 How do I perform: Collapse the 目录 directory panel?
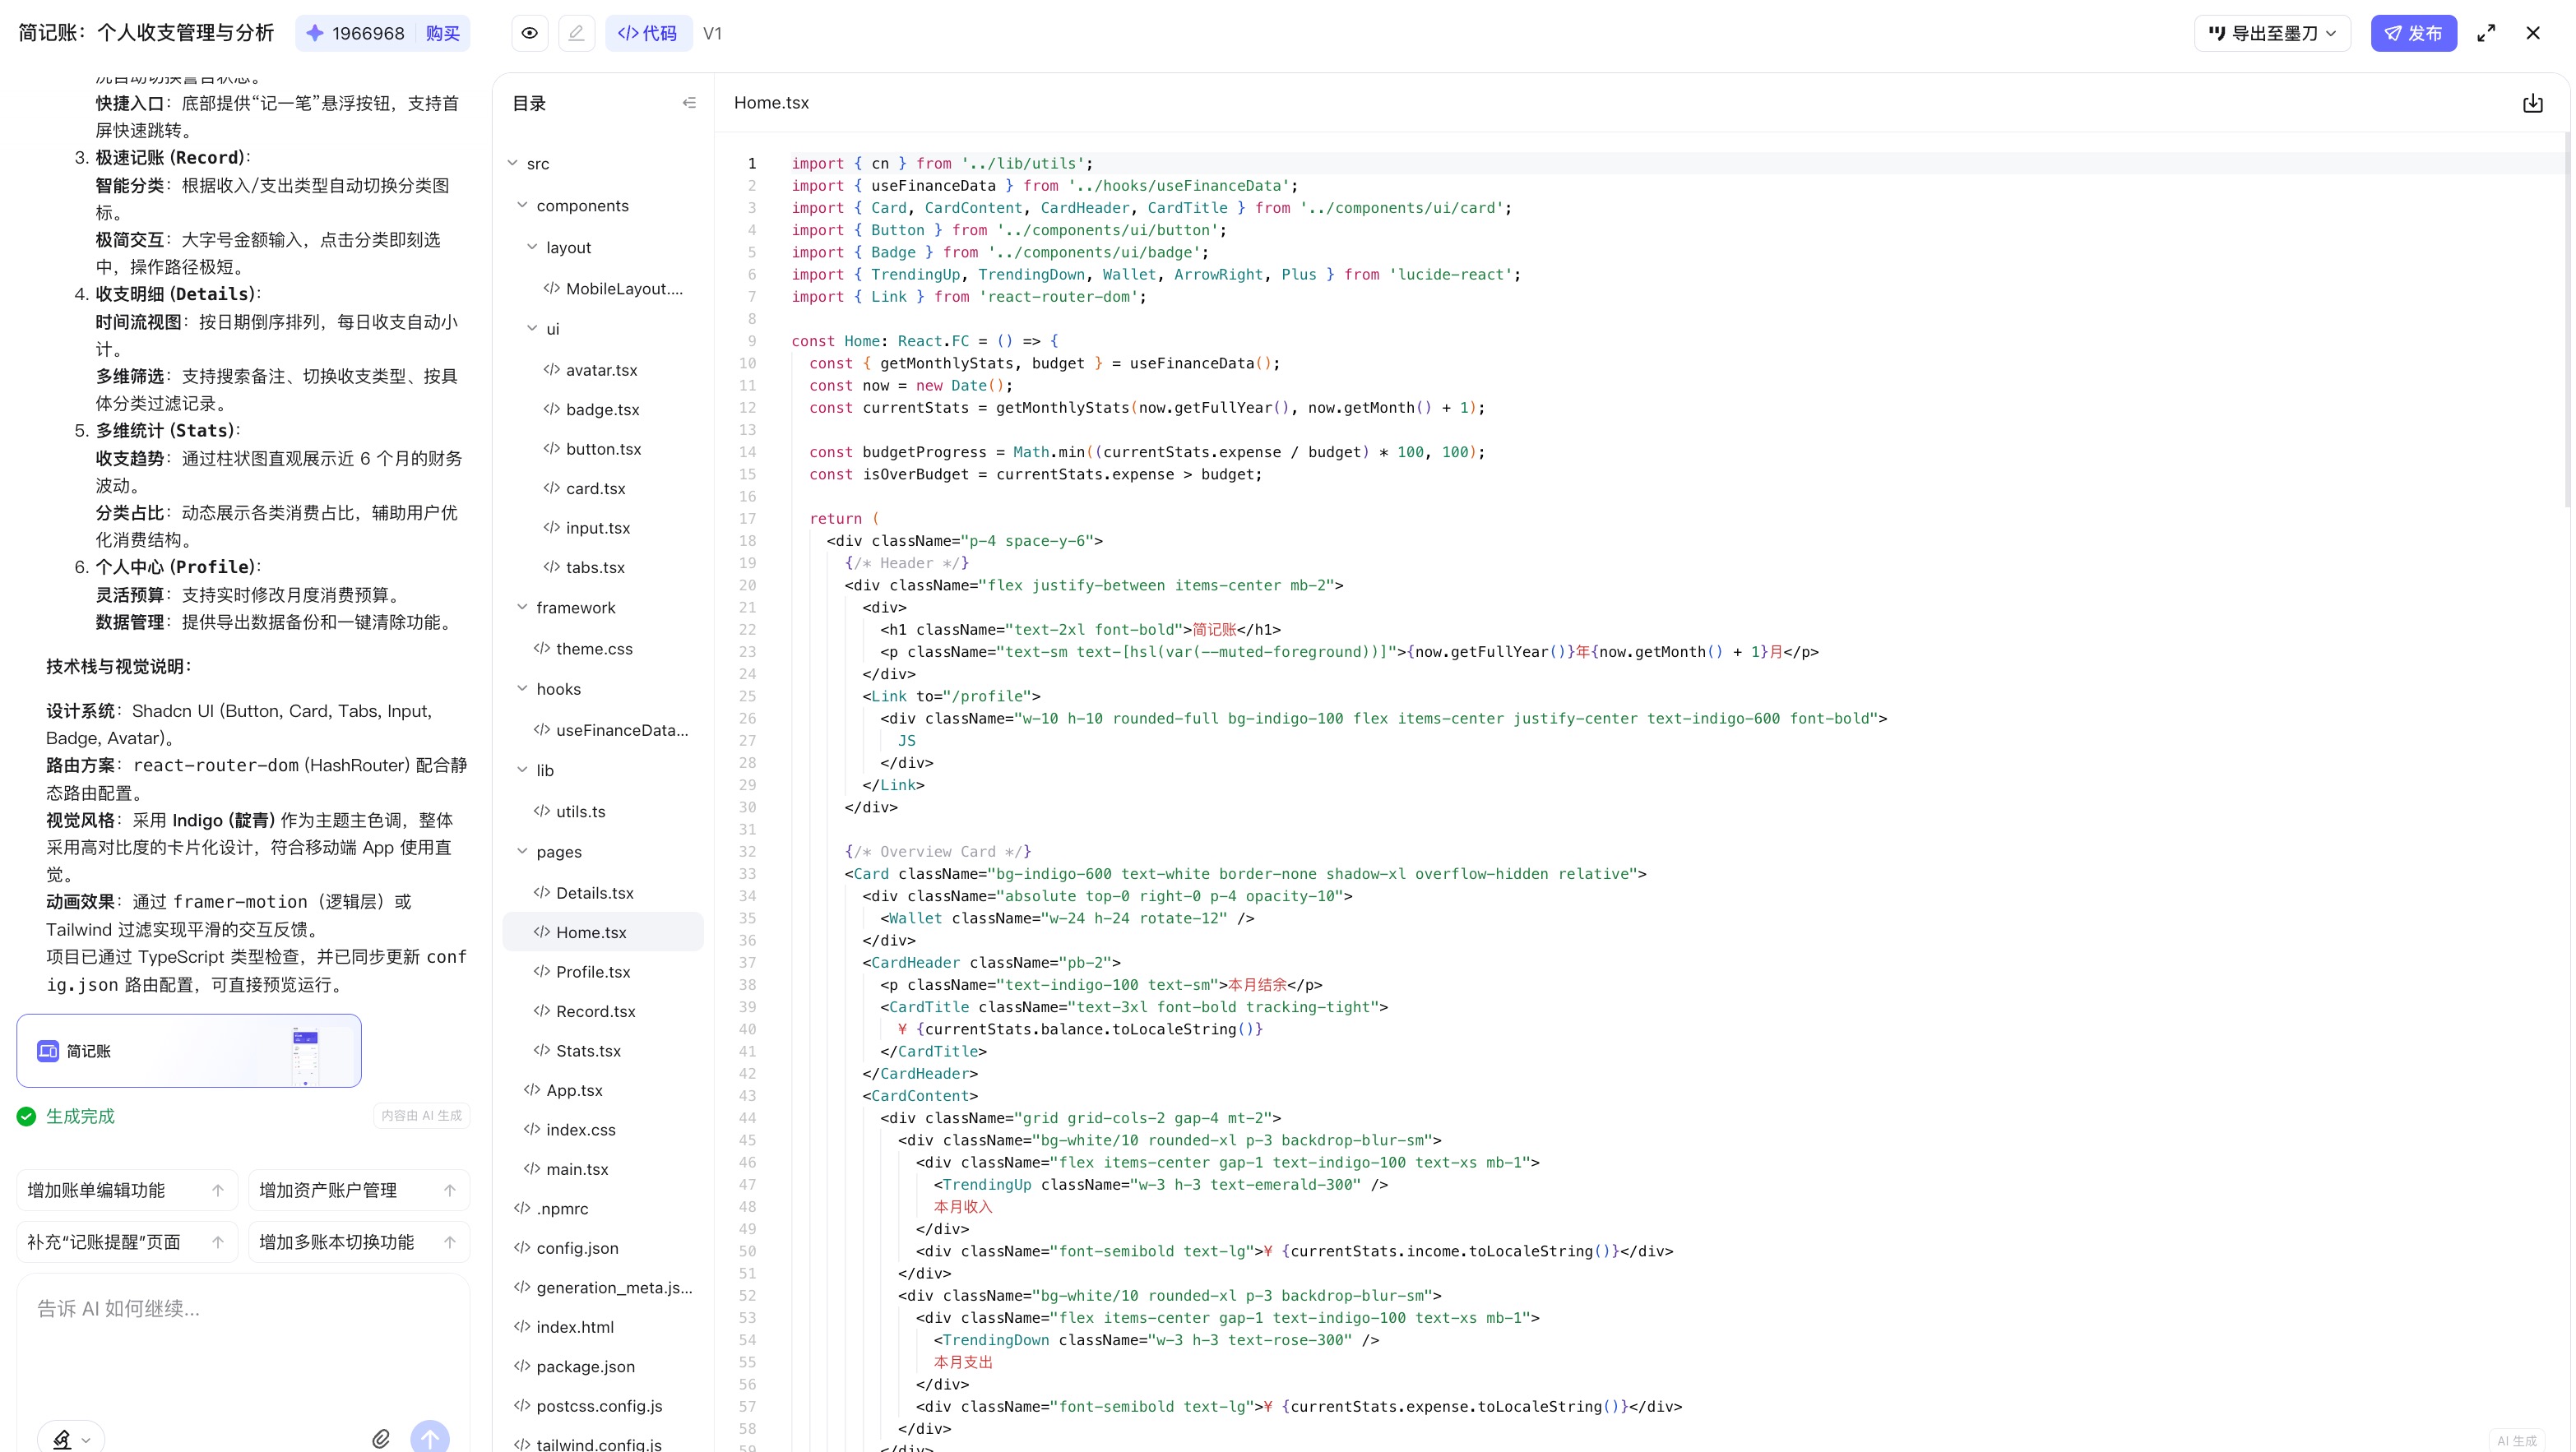[x=689, y=103]
